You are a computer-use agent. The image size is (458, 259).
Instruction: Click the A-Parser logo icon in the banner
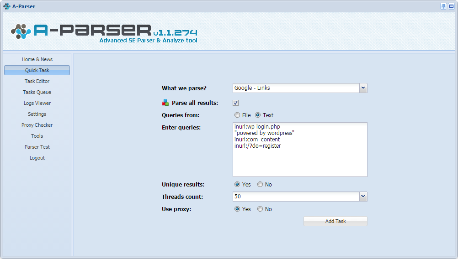point(21,31)
